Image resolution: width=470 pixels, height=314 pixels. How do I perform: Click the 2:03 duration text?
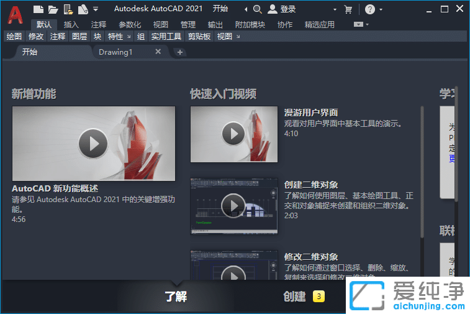pyautogui.click(x=291, y=216)
